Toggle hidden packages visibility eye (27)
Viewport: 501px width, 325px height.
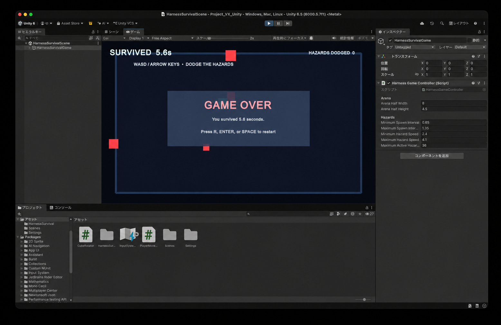tap(369, 214)
